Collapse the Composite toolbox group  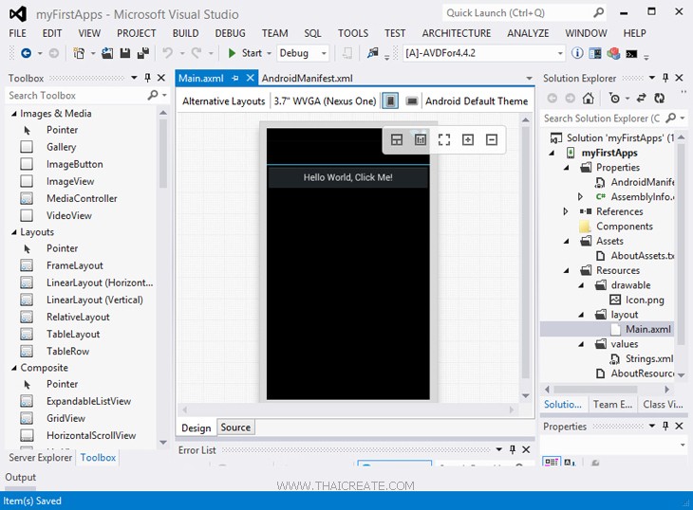(x=13, y=368)
